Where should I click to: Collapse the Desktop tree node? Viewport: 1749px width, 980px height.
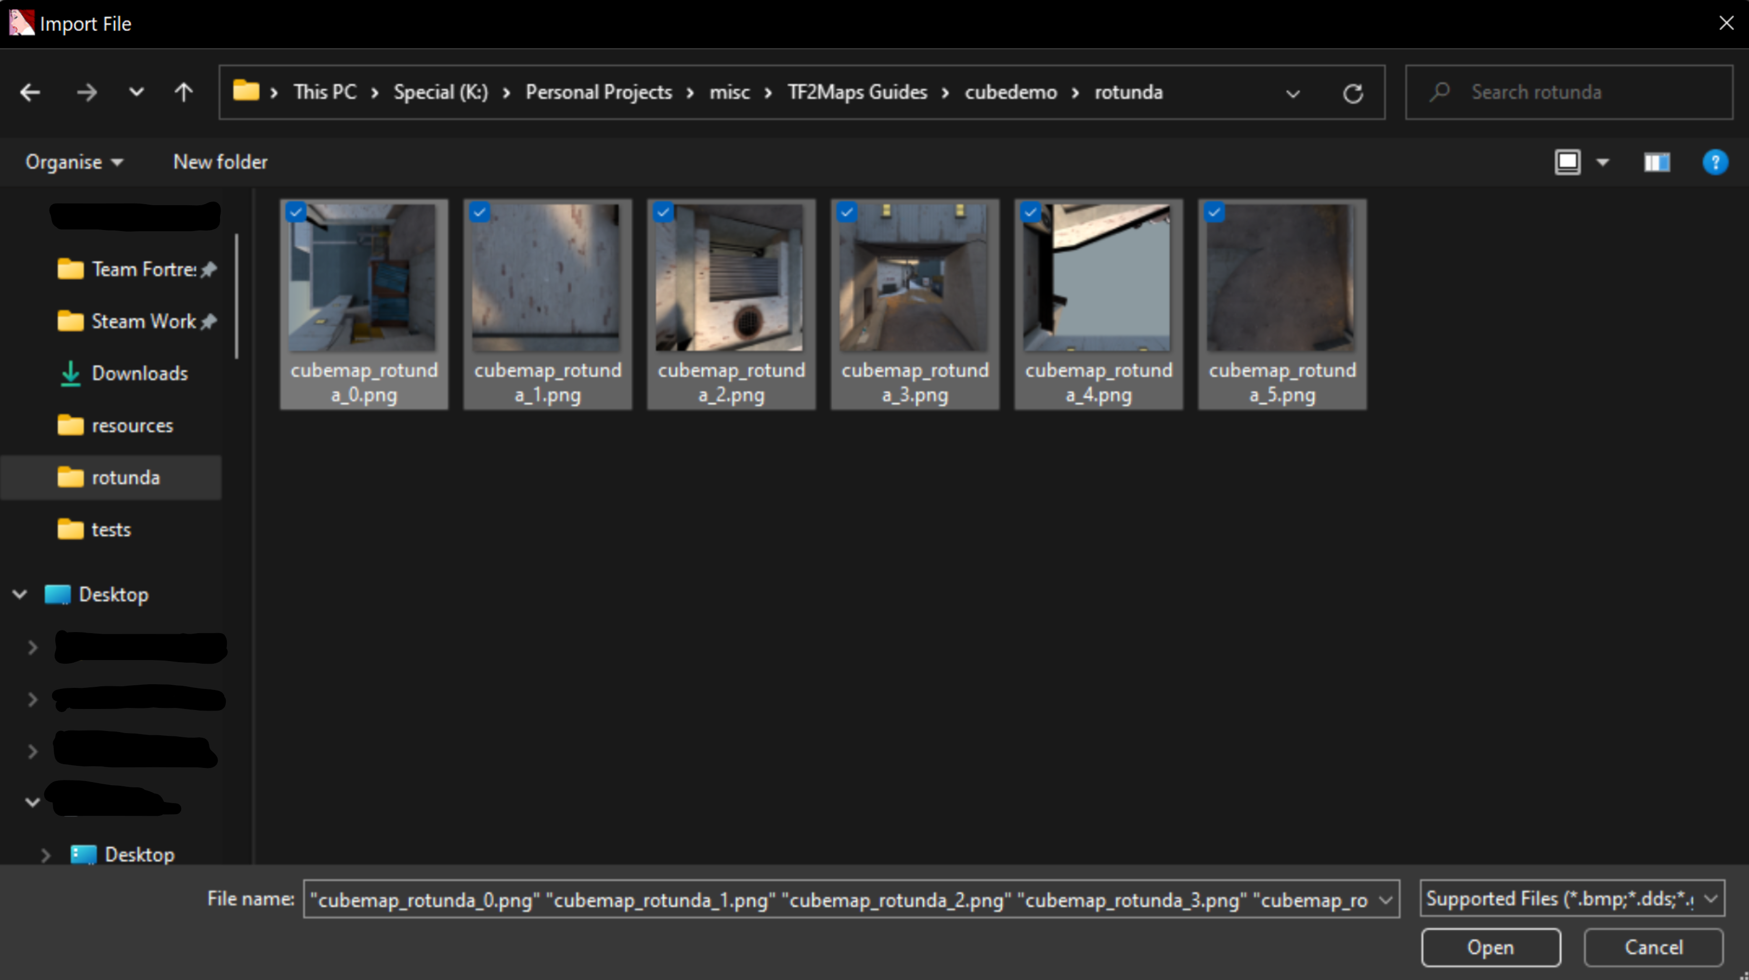(x=19, y=594)
